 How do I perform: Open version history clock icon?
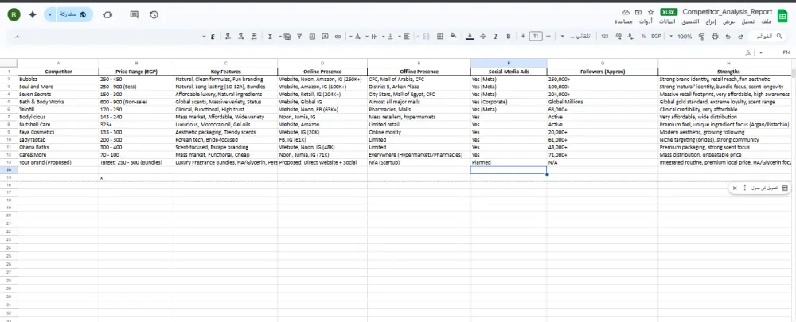[x=154, y=14]
